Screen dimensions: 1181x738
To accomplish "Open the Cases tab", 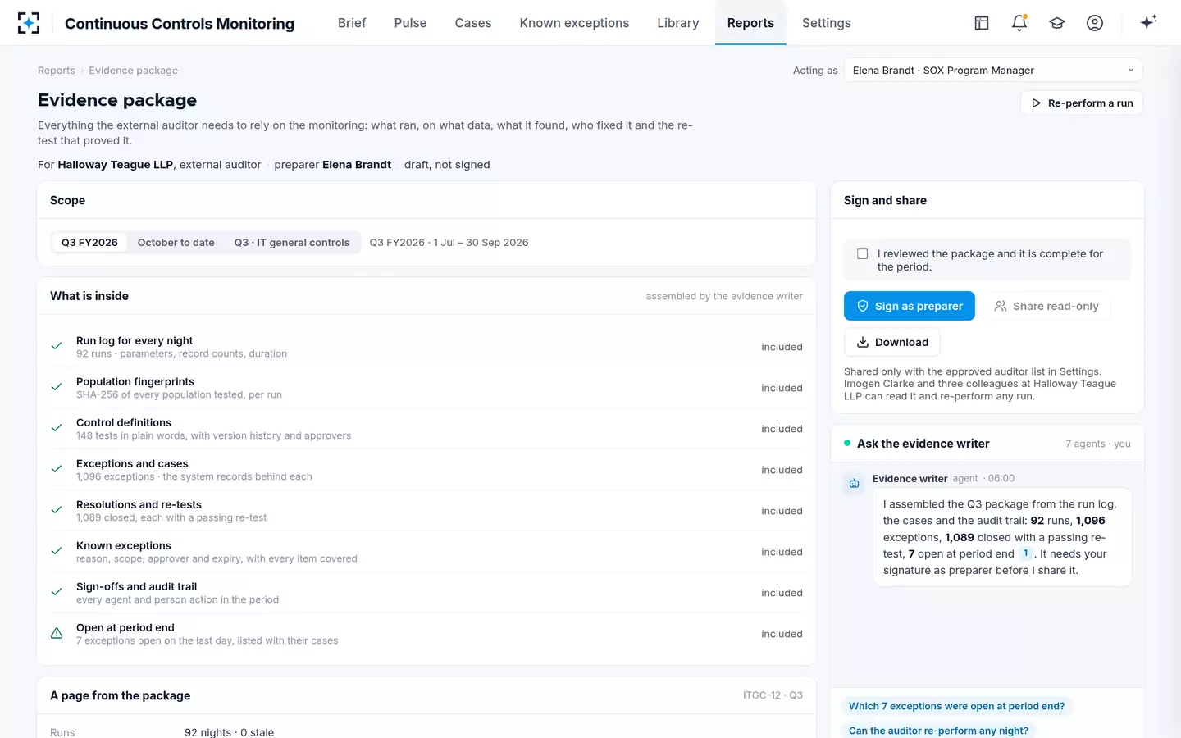I will pos(473,23).
